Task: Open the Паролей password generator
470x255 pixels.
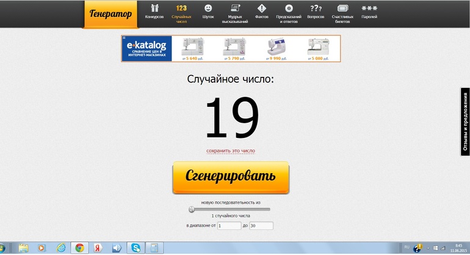Action: point(369,12)
